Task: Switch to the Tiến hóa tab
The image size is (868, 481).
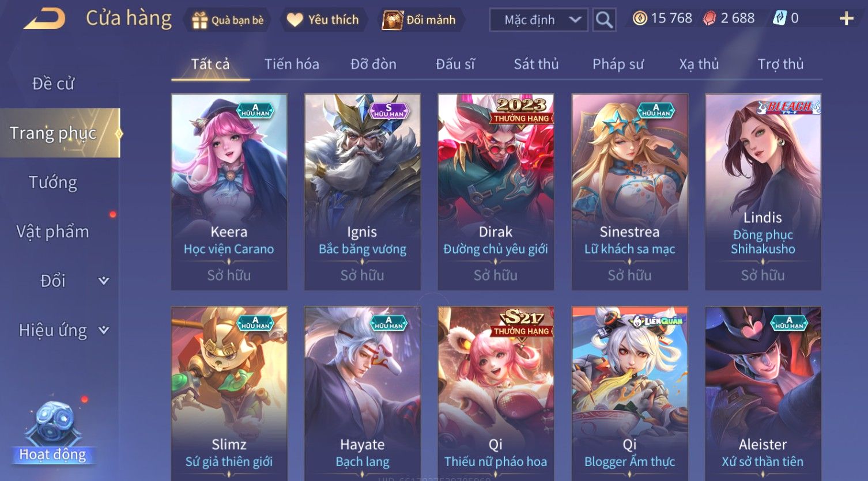Action: (x=292, y=64)
